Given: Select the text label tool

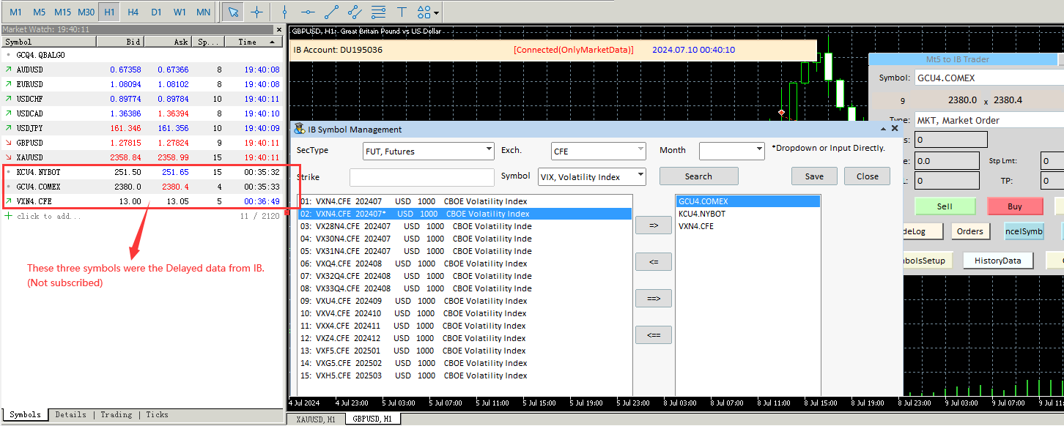Looking at the screenshot, I should [402, 12].
